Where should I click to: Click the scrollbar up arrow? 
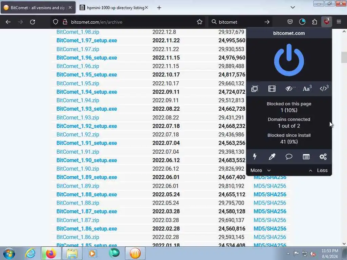pos(344,31)
